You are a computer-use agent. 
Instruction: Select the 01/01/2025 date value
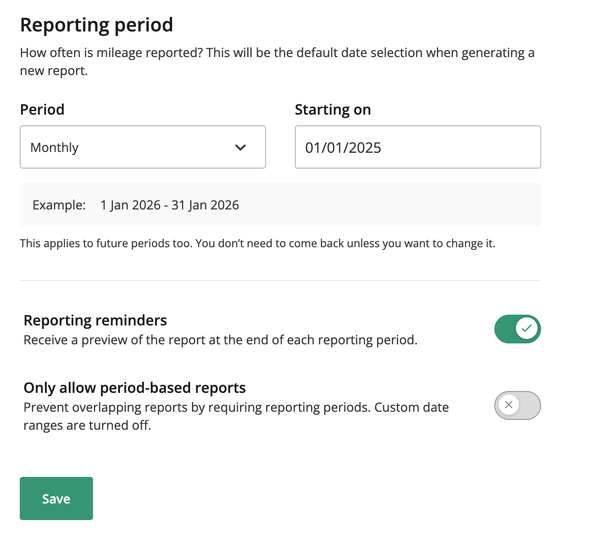tap(343, 147)
